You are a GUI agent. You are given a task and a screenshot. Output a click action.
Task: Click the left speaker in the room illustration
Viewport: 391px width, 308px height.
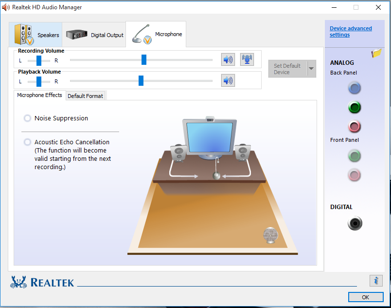click(x=178, y=153)
